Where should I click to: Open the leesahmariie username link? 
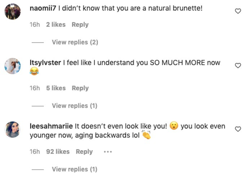pyautogui.click(x=51, y=126)
